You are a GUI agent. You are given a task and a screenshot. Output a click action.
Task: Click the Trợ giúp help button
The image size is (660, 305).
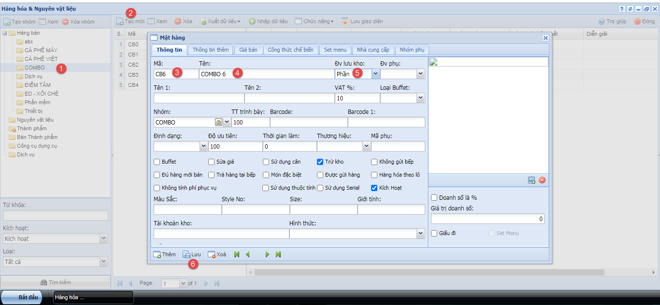(612, 21)
